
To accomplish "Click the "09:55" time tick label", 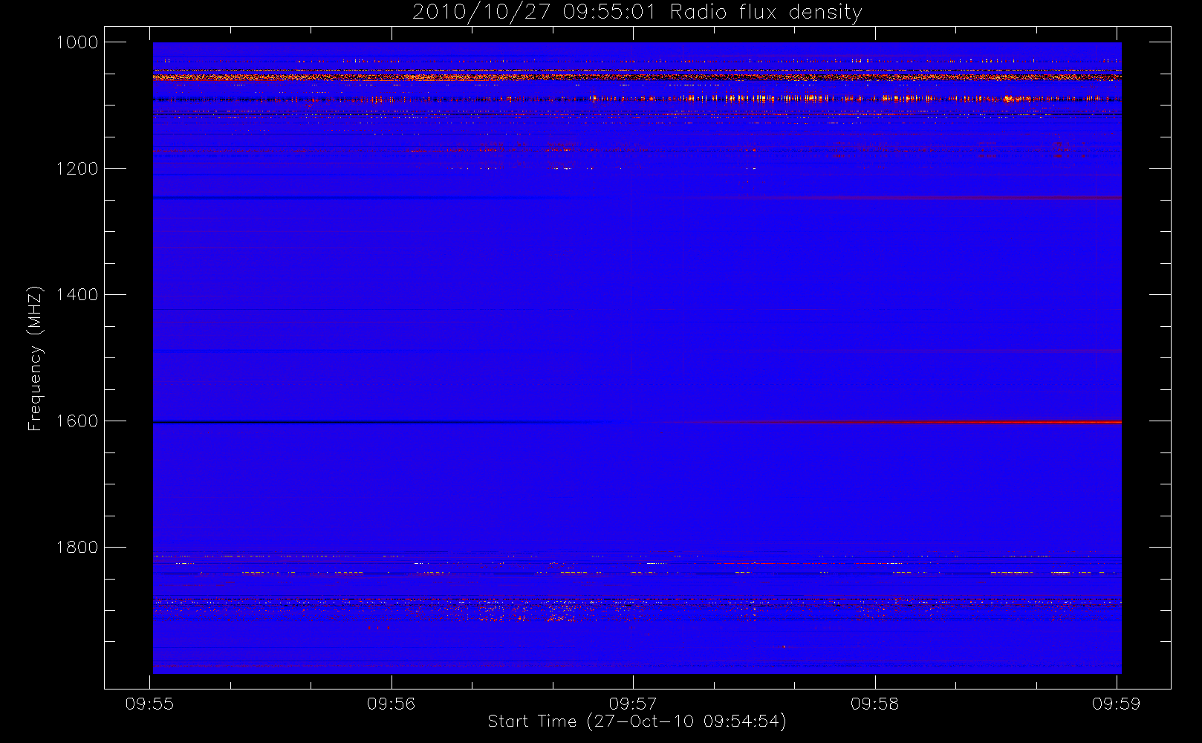I will pyautogui.click(x=149, y=704).
